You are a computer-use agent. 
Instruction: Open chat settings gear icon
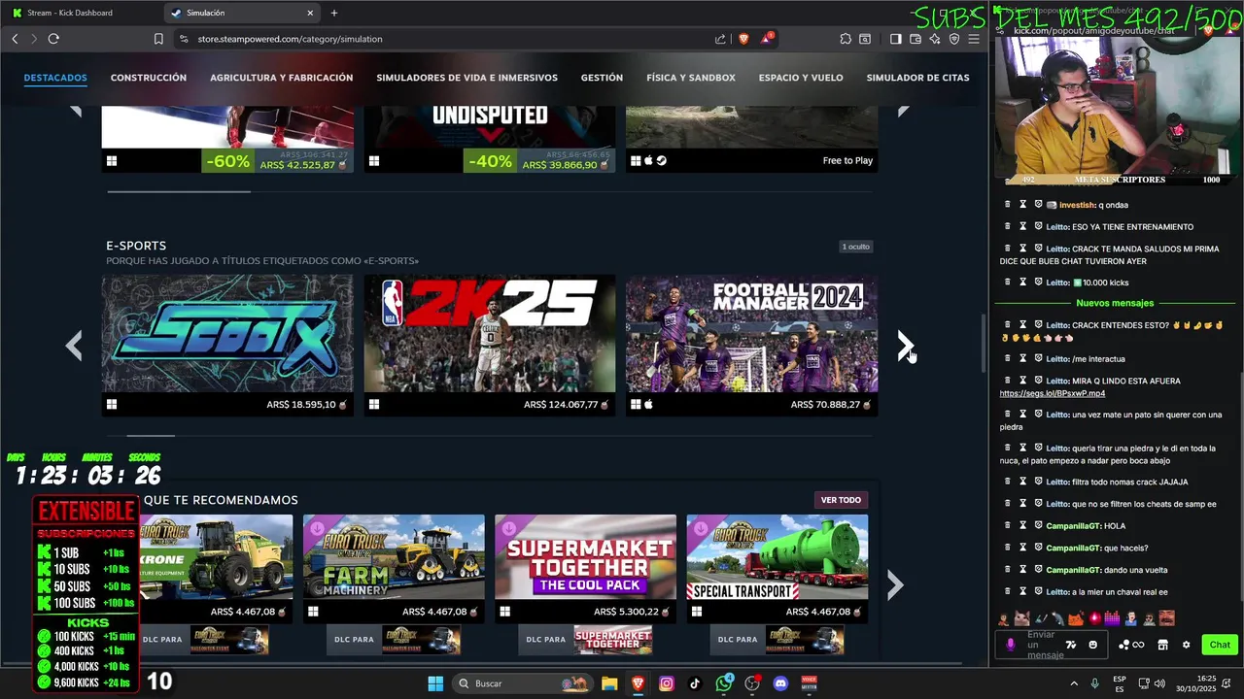point(1186,645)
